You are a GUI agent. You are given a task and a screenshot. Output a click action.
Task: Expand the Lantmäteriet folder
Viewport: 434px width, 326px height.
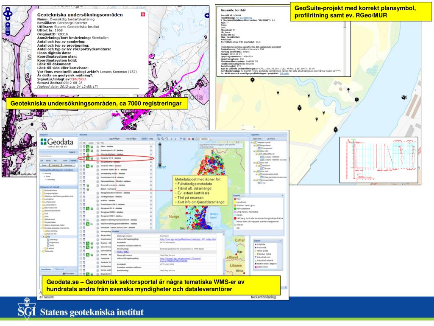click(x=41, y=199)
